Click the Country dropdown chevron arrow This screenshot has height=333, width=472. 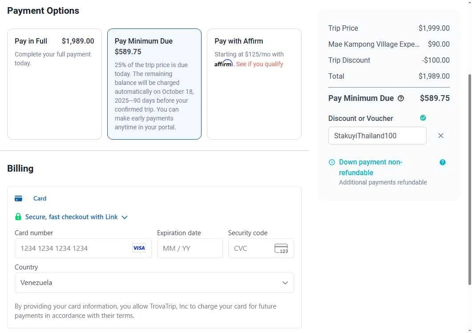[x=285, y=283]
